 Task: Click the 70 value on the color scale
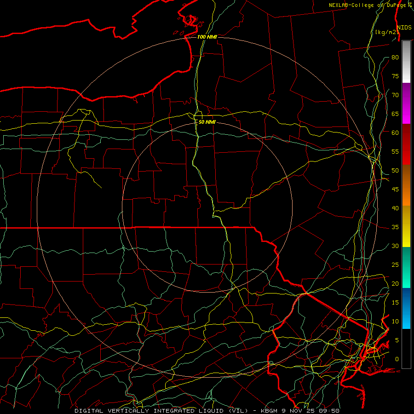[x=395, y=95]
